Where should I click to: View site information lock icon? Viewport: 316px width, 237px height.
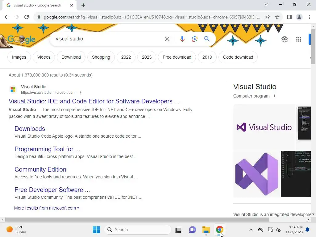[39, 17]
